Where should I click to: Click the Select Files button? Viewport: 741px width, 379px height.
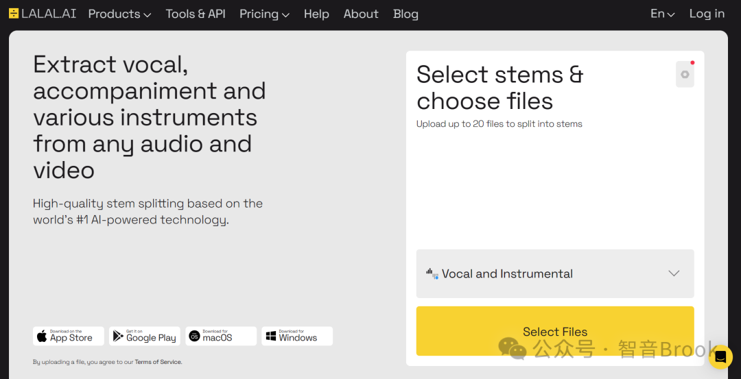555,331
